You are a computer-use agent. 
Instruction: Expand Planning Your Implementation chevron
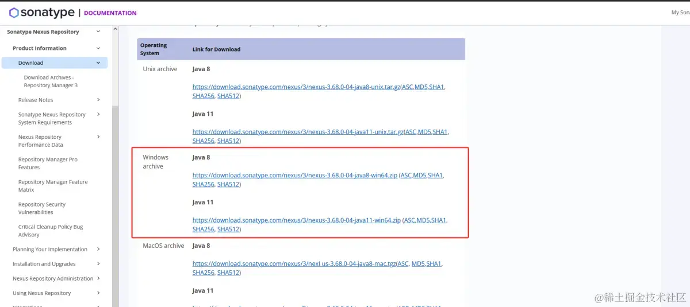click(x=98, y=249)
